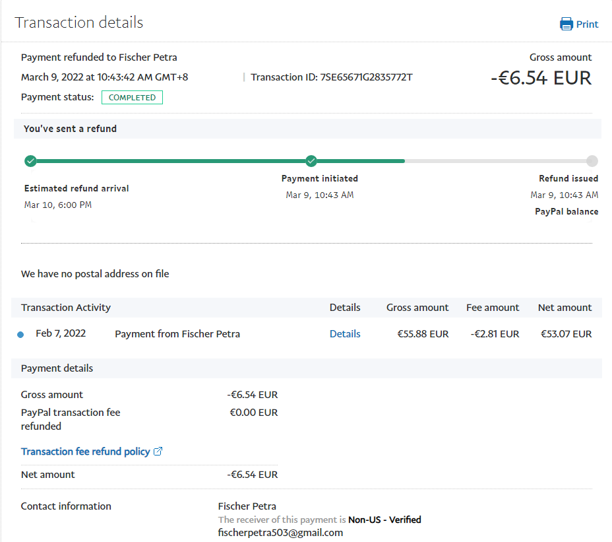Select the Payment details section header
The height and width of the screenshot is (542, 612).
pos(57,368)
